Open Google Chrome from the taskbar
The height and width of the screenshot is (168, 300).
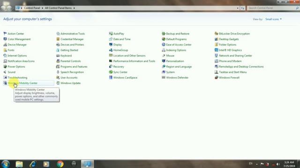60,164
